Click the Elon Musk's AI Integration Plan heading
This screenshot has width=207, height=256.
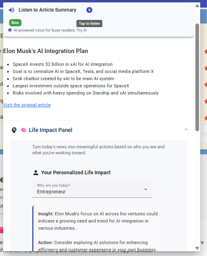point(46,51)
